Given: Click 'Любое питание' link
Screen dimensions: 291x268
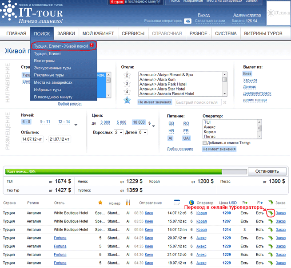Looking at the screenshot, I should pyautogui.click(x=180, y=149).
